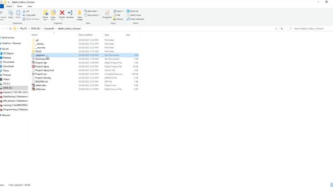The image size is (333, 187).
Task: Select the .gitignore file
Action: [85, 55]
